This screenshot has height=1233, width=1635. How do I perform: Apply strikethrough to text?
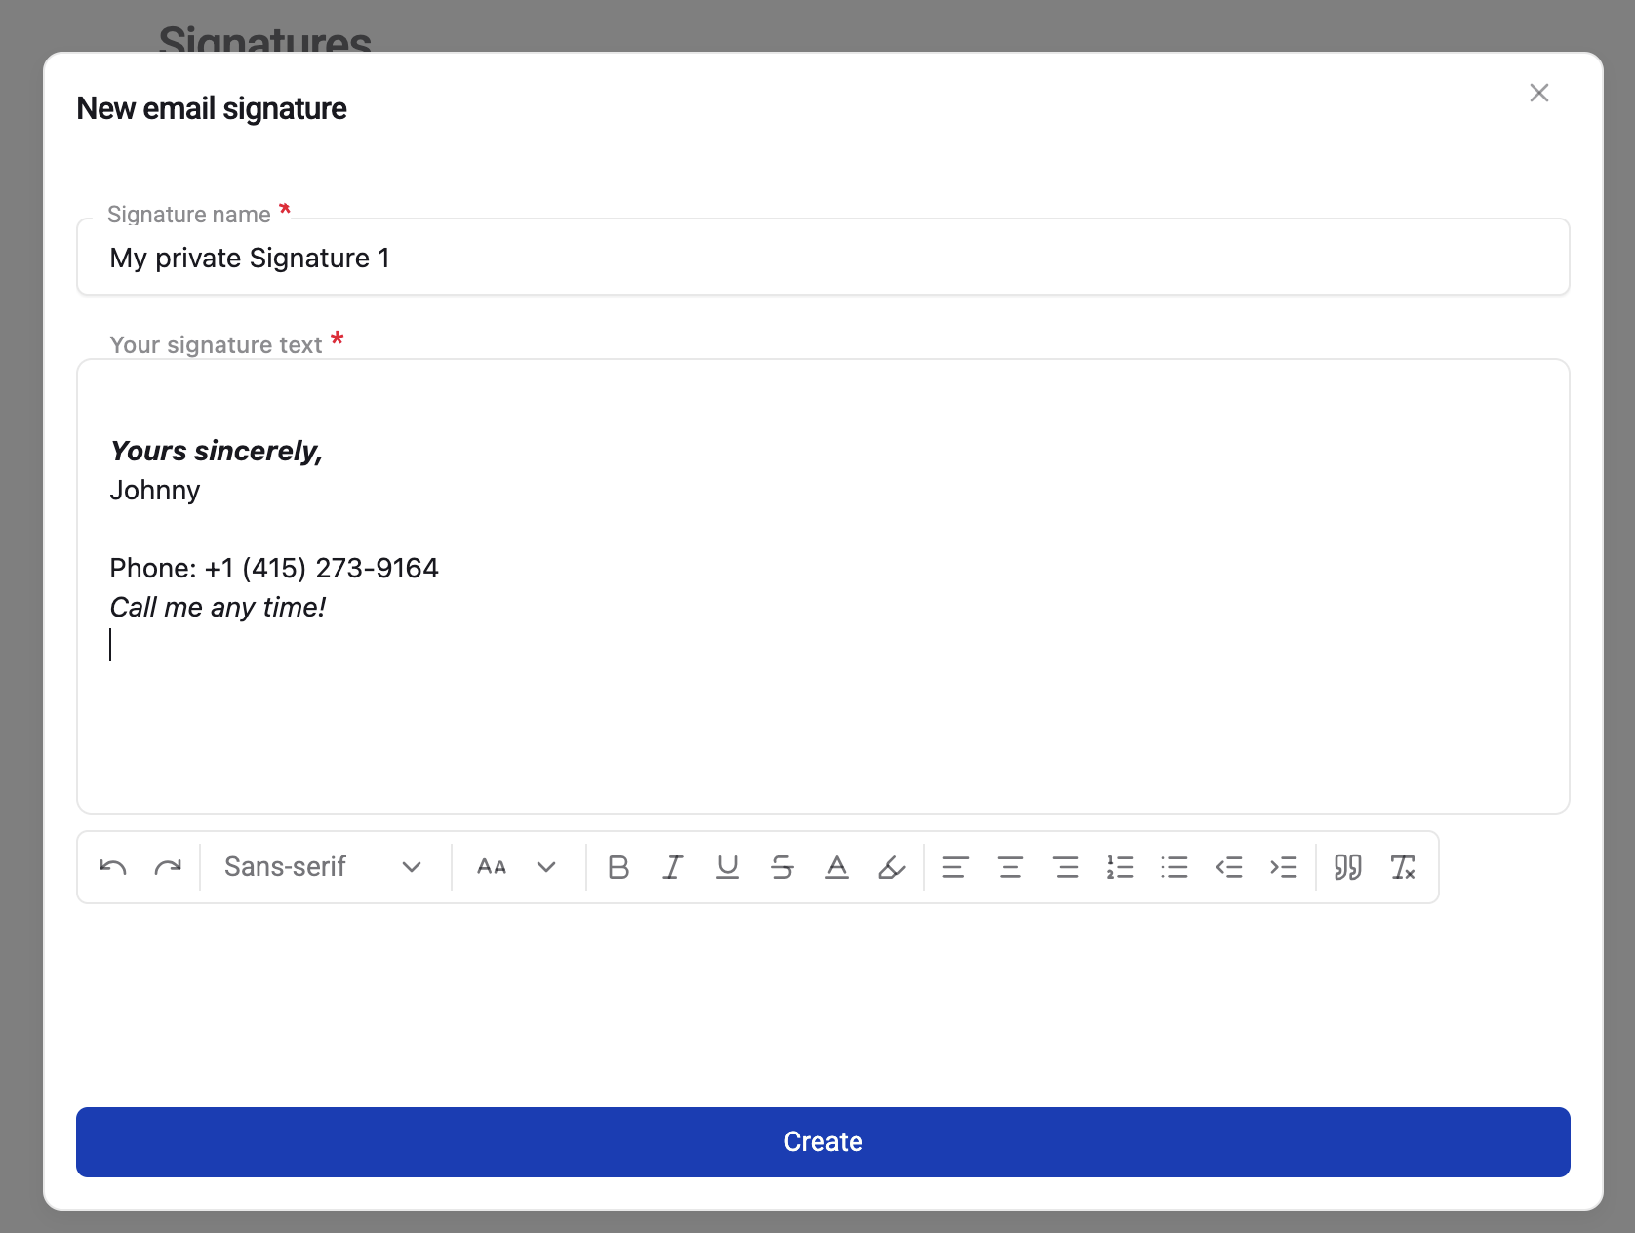click(x=782, y=867)
